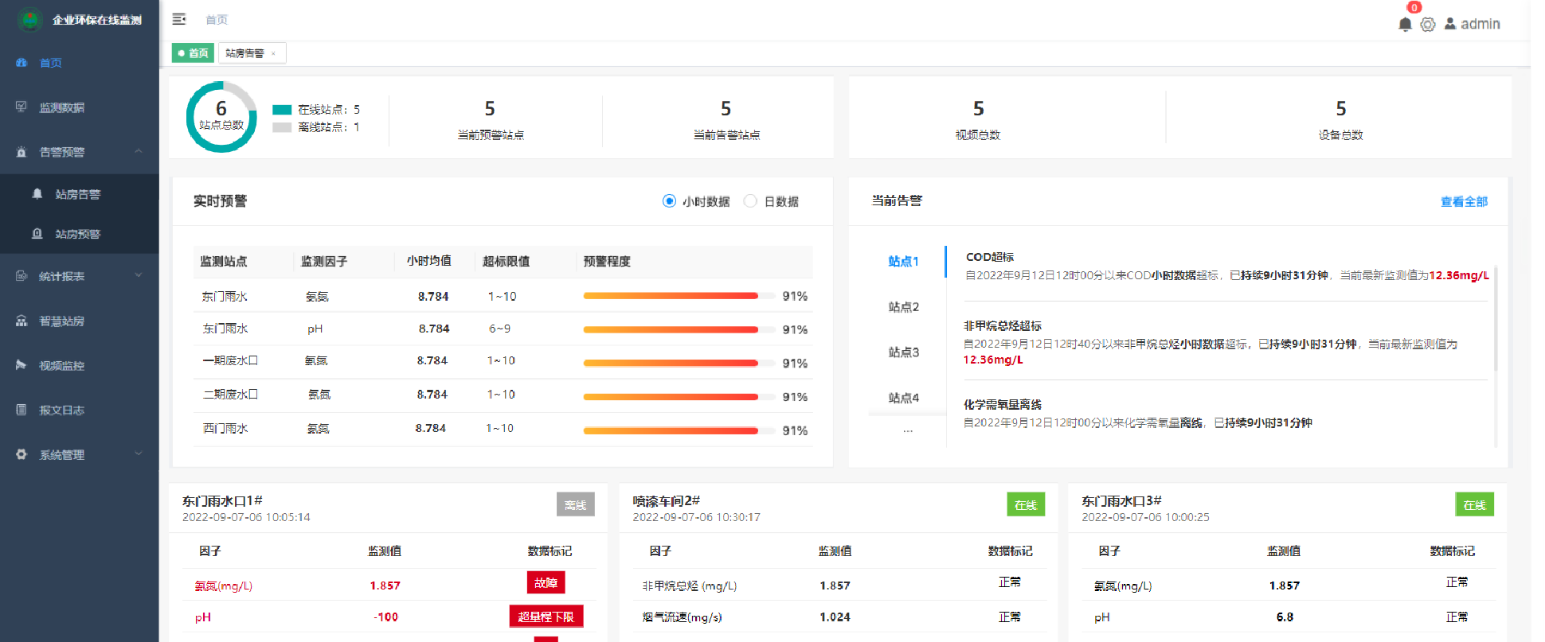This screenshot has height=642, width=1545.
Task: Click the 智慧站房 sidebar icon
Action: (x=22, y=321)
